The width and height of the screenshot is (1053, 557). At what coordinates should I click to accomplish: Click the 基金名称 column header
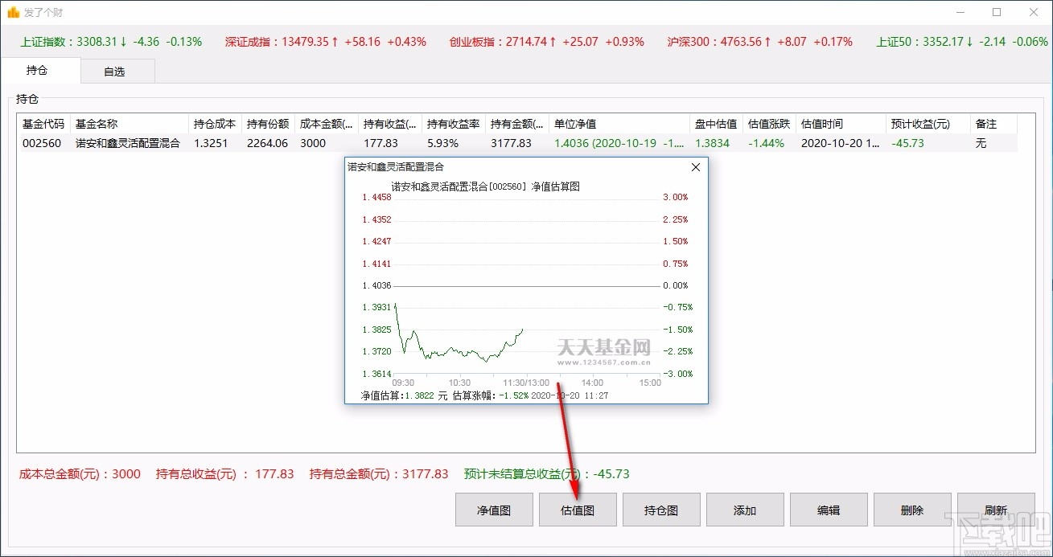pos(97,124)
